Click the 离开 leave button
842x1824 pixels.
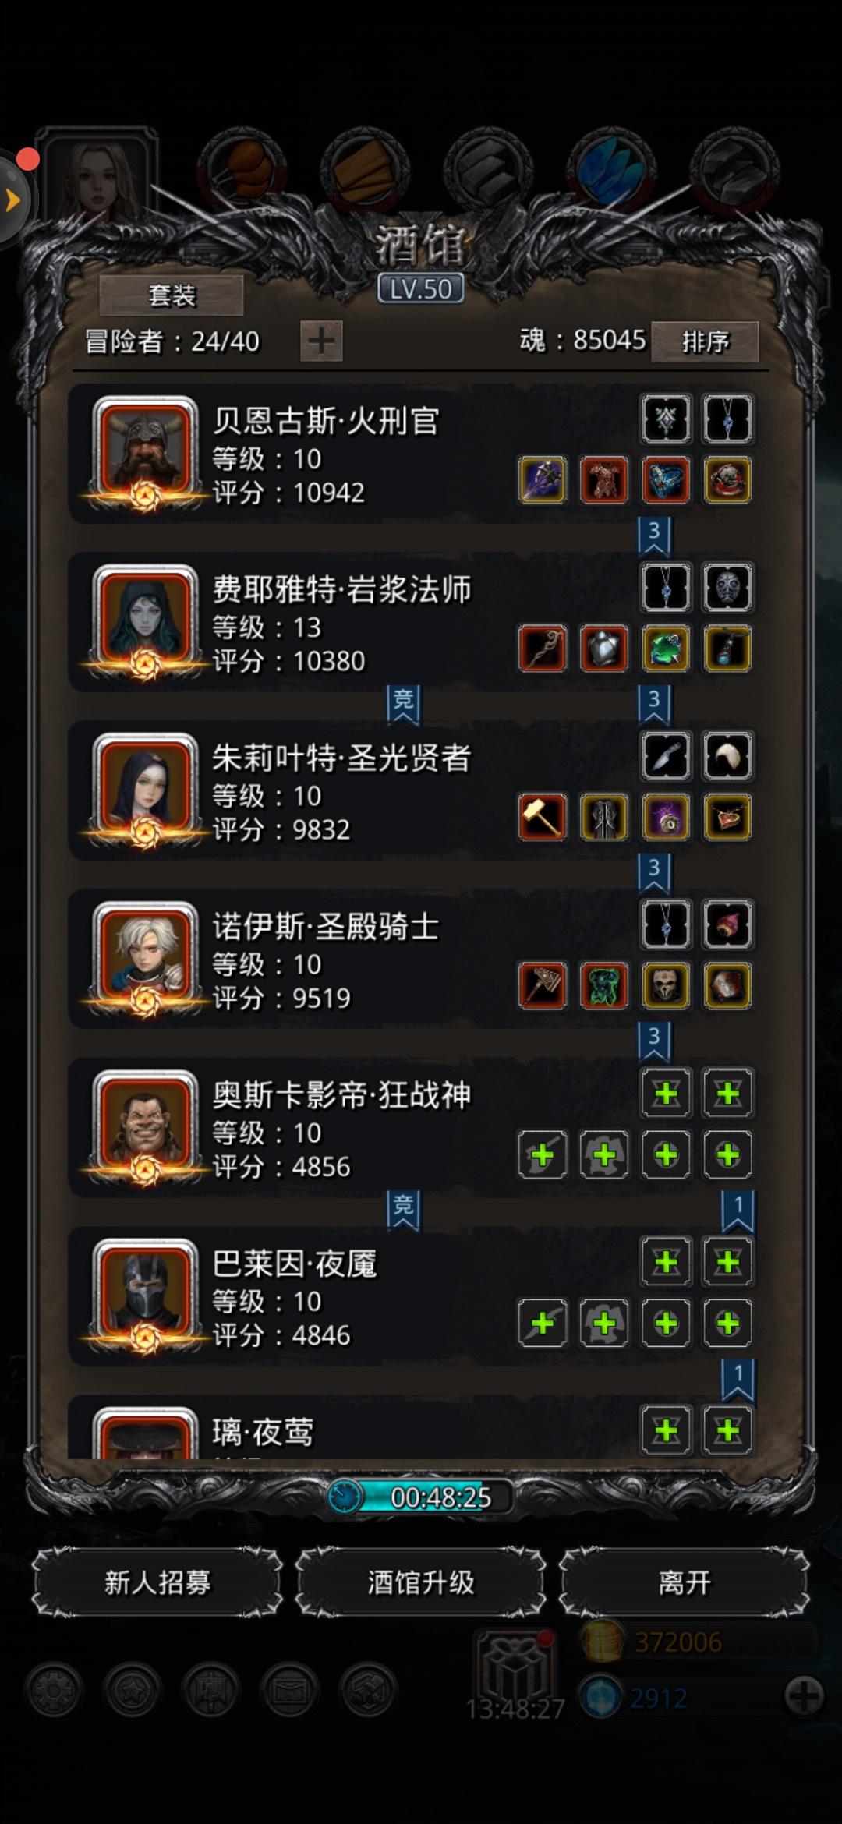coord(685,1582)
